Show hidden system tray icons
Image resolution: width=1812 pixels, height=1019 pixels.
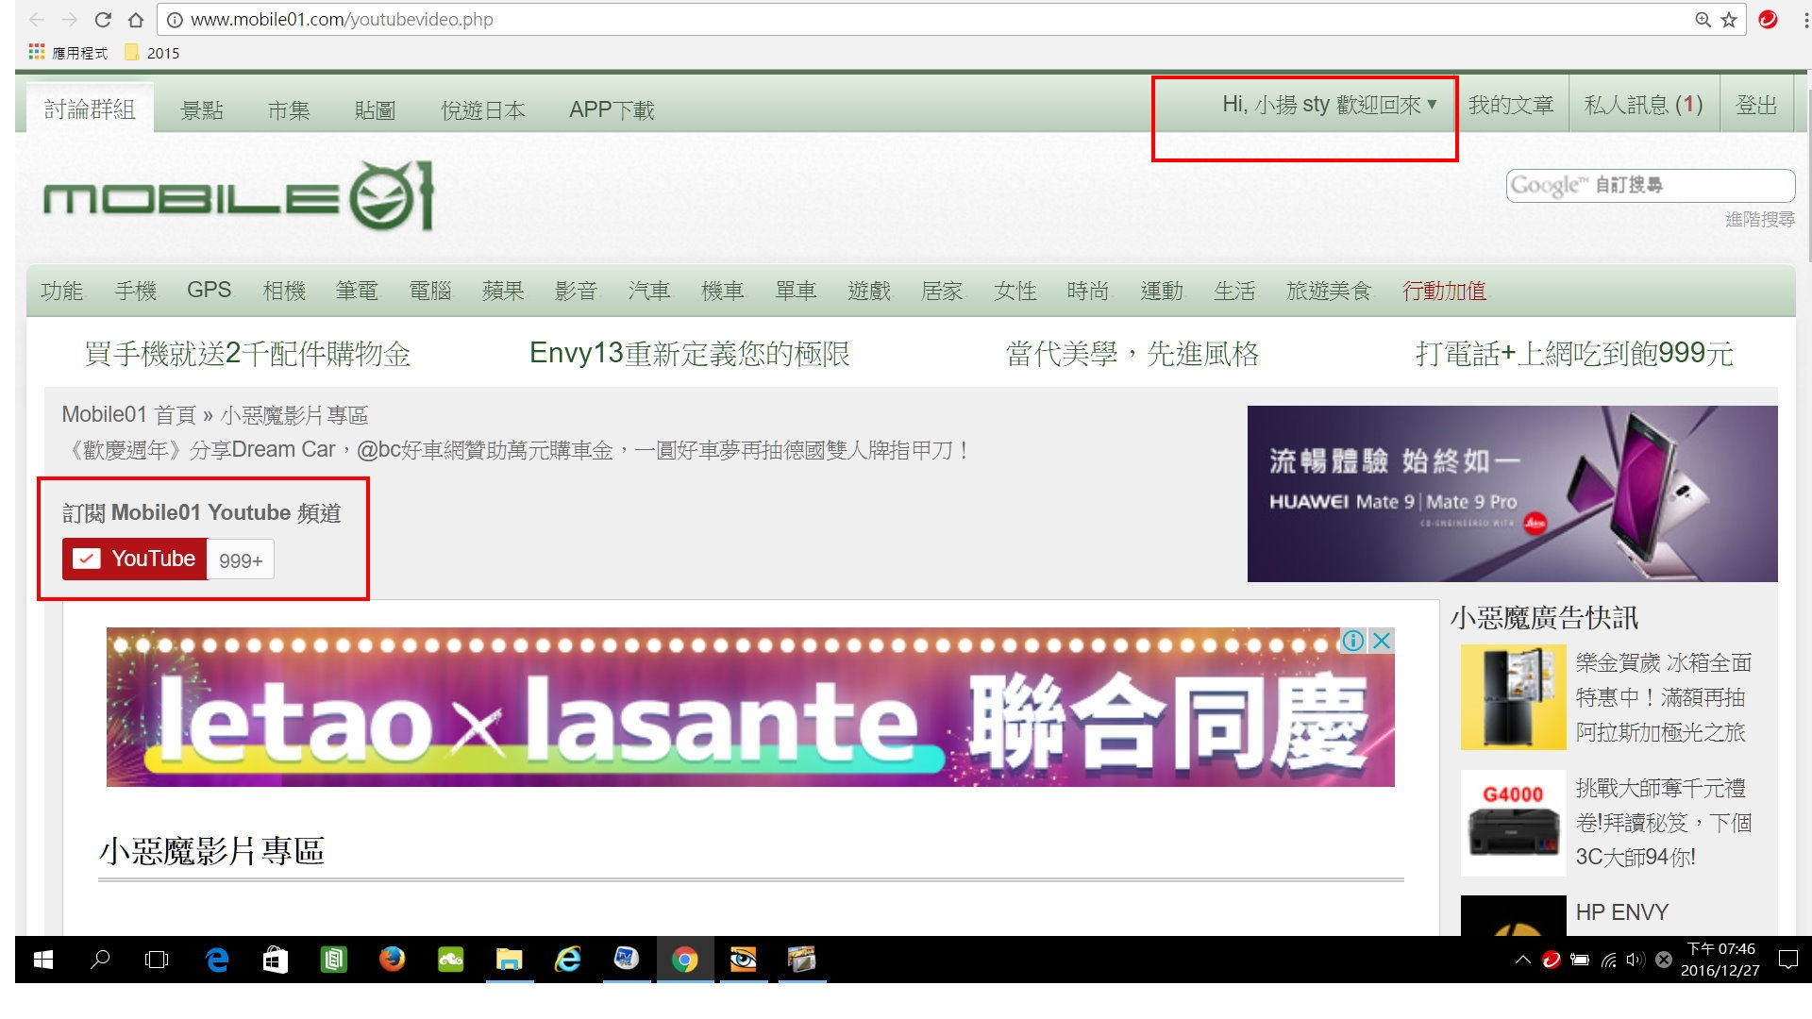[x=1522, y=960]
